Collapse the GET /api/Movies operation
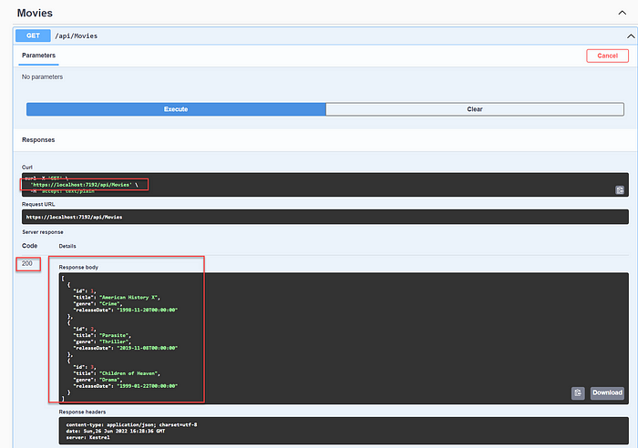The width and height of the screenshot is (638, 448). click(x=631, y=36)
